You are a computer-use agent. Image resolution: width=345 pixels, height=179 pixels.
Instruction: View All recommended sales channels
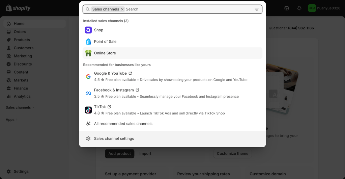click(x=173, y=124)
